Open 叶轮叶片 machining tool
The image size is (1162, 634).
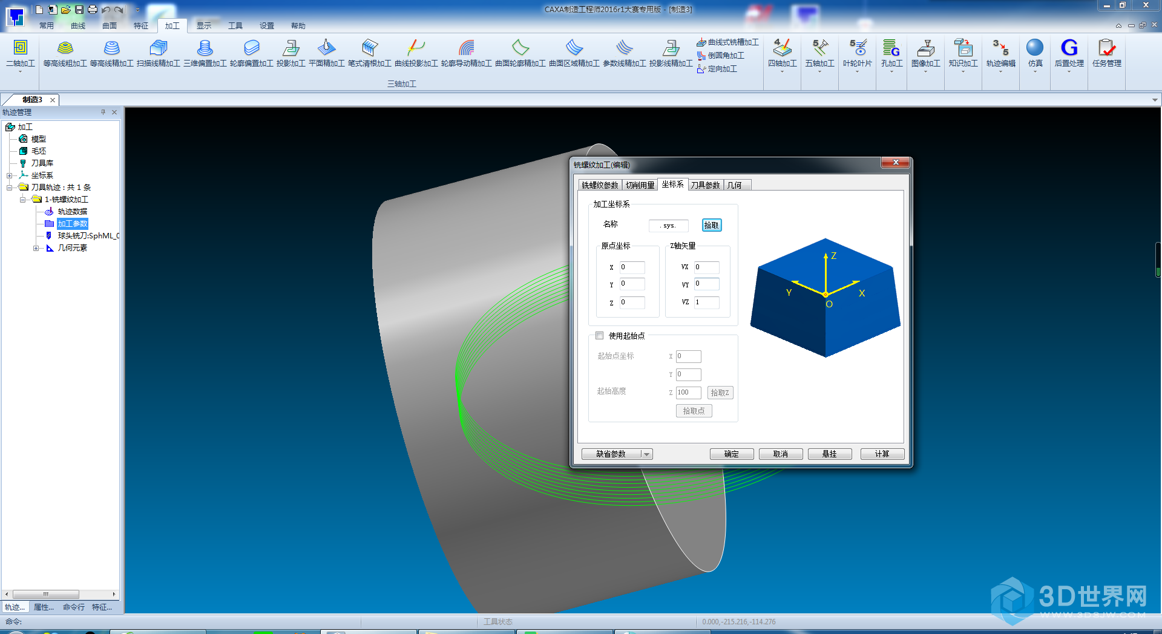[x=857, y=56]
